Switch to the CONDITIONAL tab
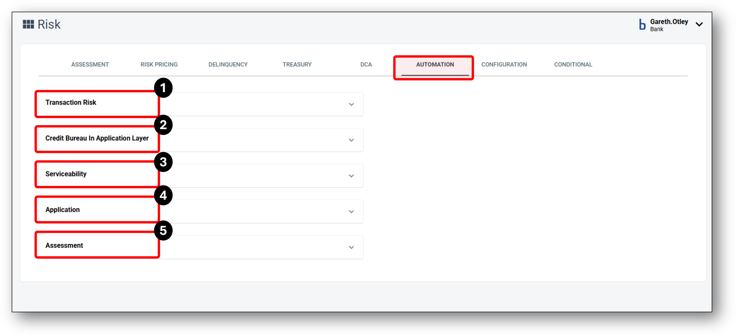This screenshot has width=736, height=336. (573, 64)
